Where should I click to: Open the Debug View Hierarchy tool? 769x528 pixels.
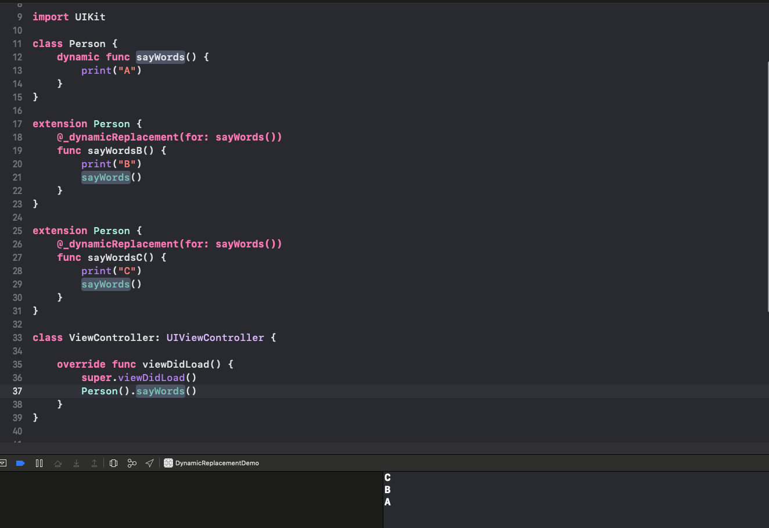coord(114,463)
